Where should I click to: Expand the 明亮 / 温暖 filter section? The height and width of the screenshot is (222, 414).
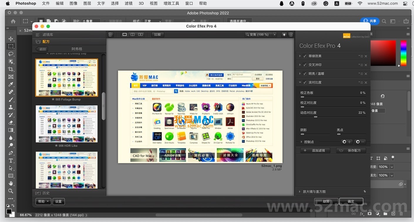click(300, 74)
